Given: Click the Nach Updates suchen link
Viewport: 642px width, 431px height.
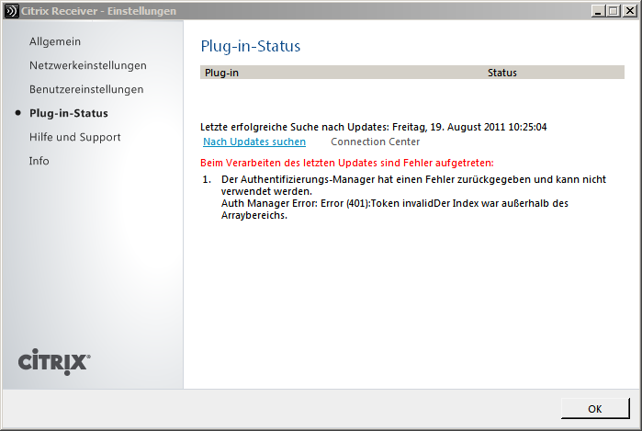Looking at the screenshot, I should [x=254, y=142].
